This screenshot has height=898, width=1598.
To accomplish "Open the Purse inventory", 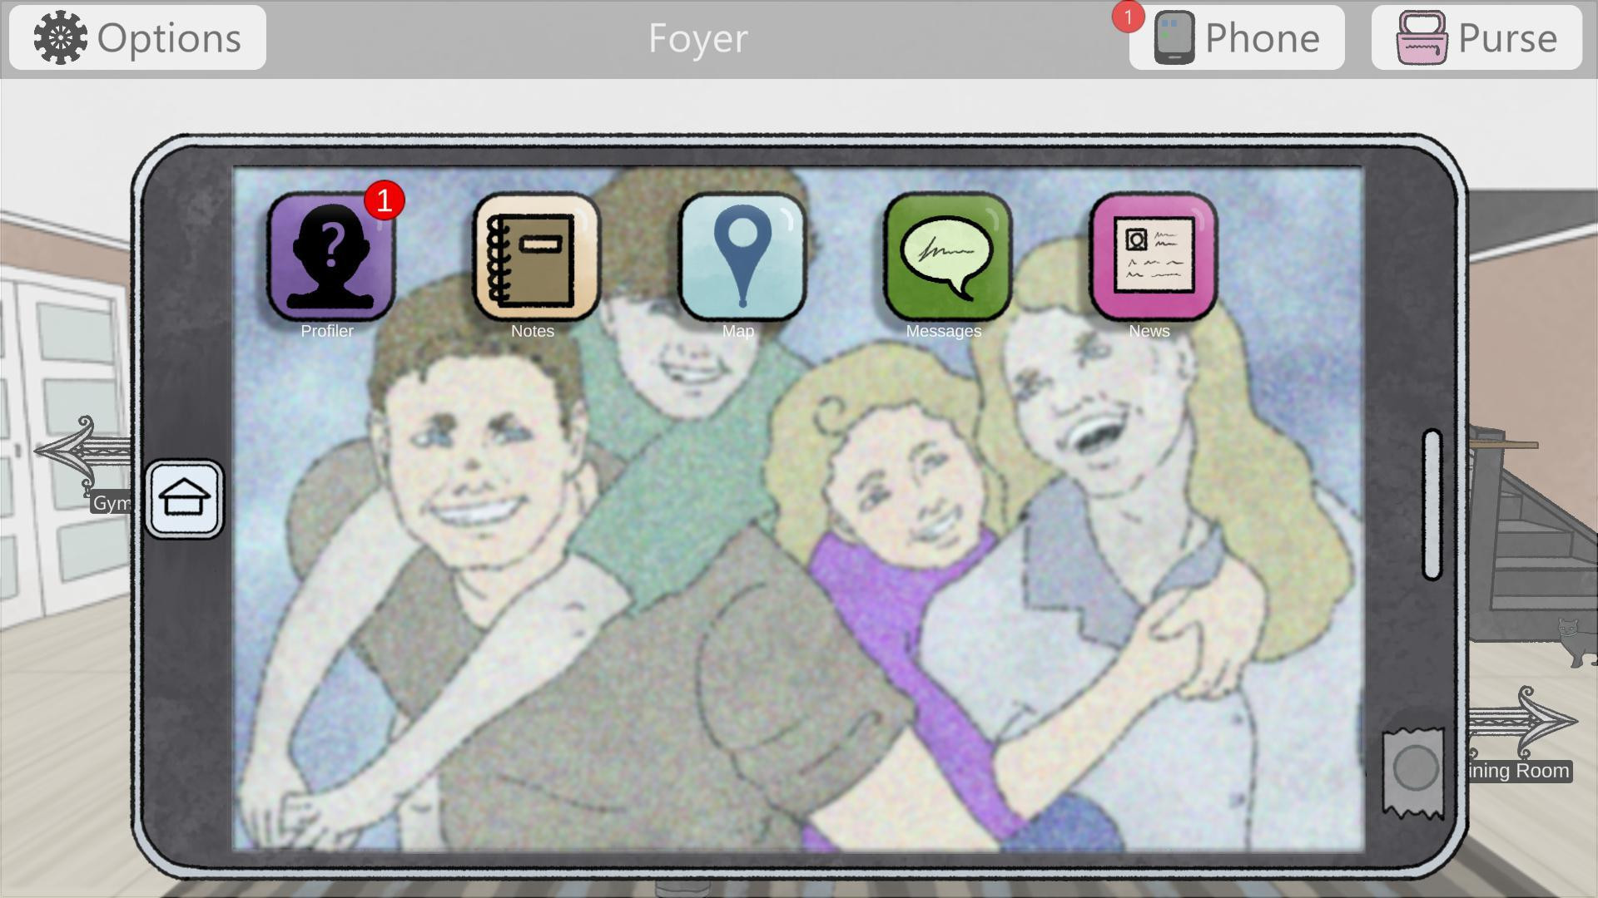I will pos(1476,37).
